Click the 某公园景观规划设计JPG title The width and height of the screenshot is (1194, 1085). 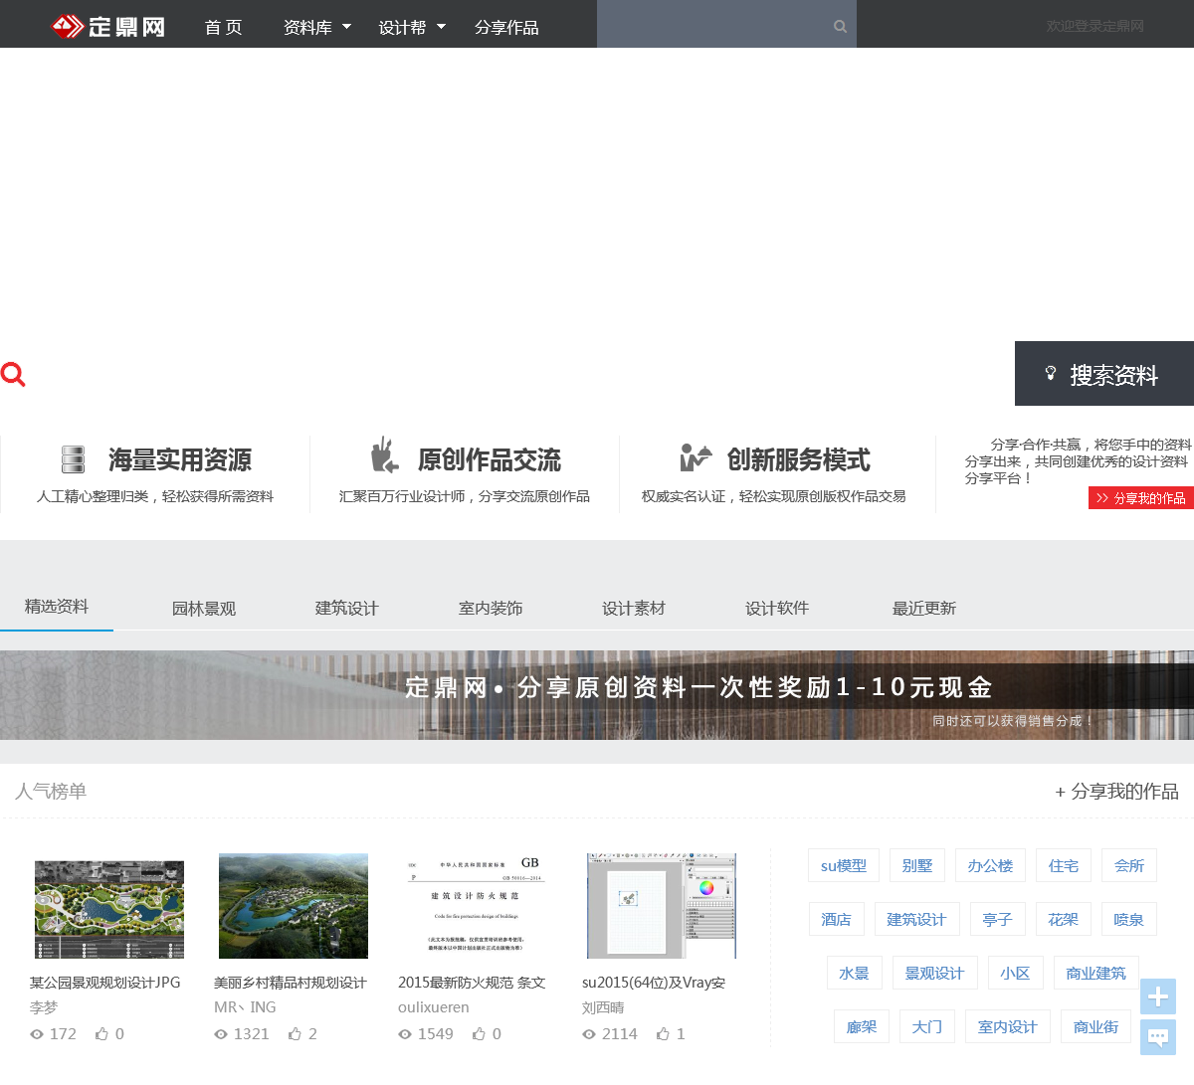105,983
